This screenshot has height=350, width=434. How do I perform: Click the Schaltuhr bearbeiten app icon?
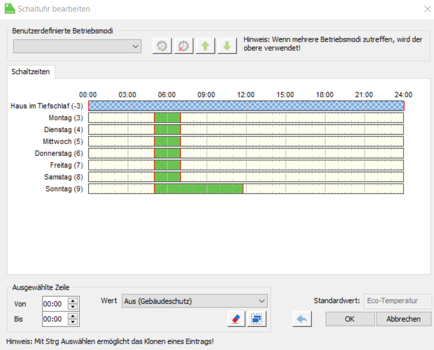coord(9,8)
